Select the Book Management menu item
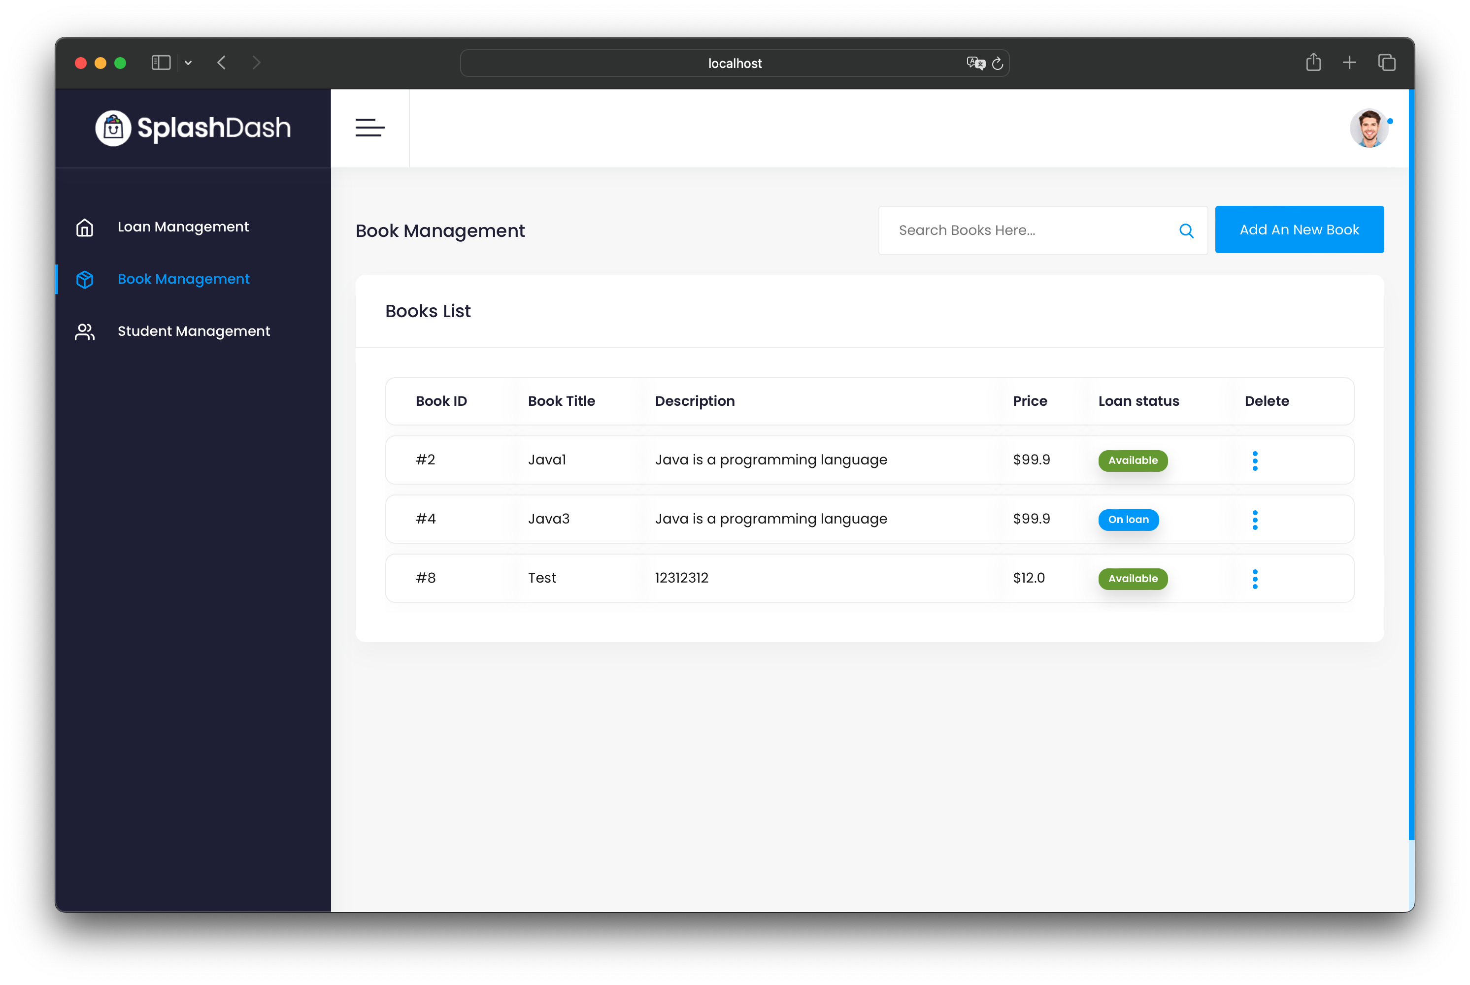This screenshot has width=1470, height=985. [x=184, y=278]
